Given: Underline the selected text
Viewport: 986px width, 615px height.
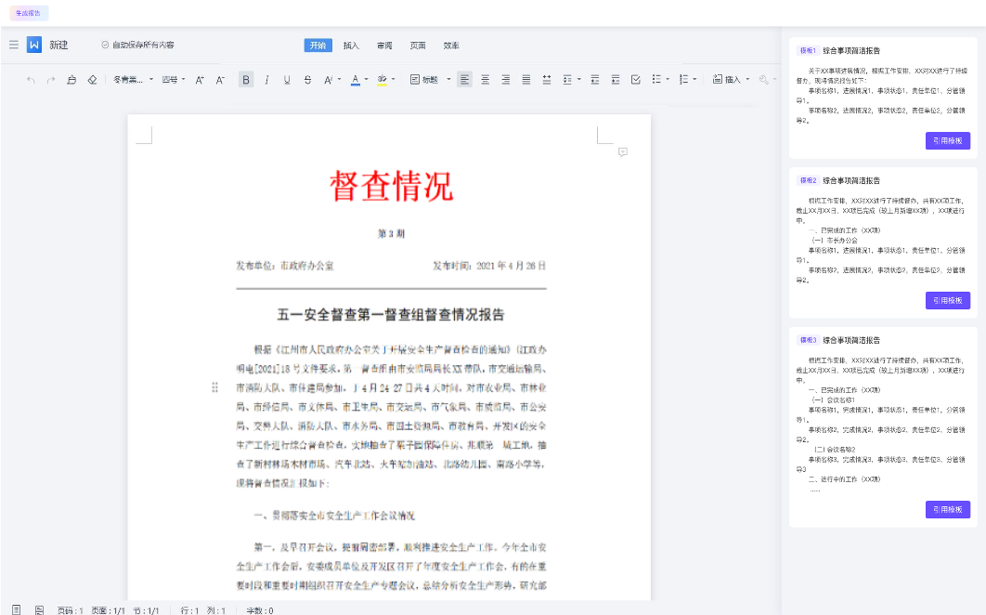Looking at the screenshot, I should tap(287, 80).
